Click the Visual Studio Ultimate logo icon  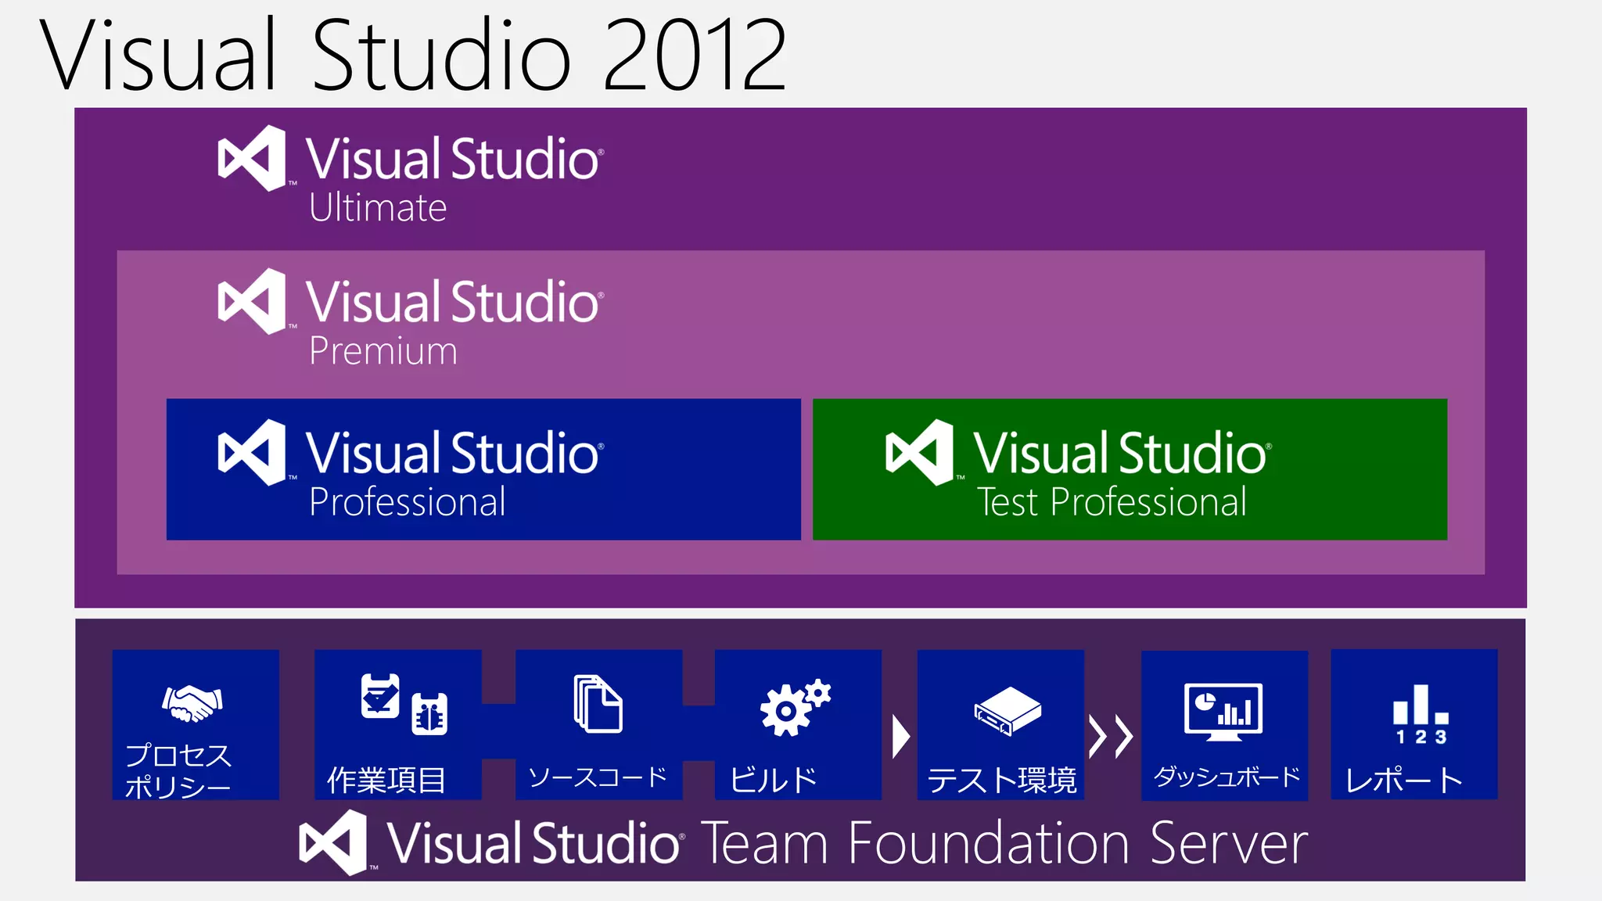(252, 158)
